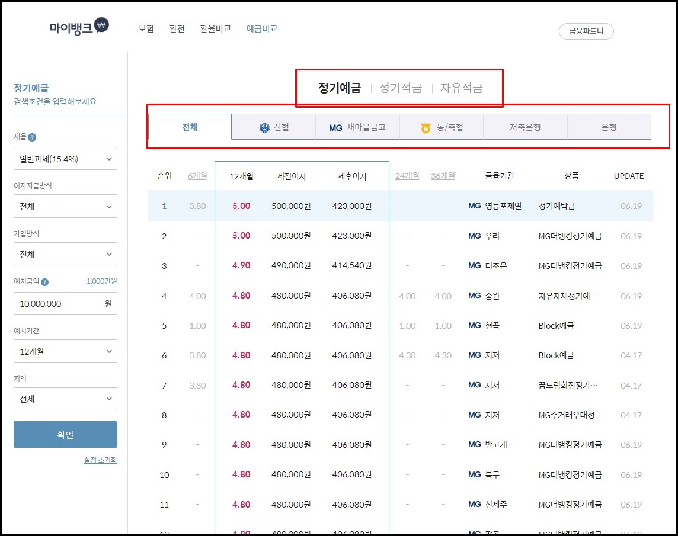678x536 pixels.
Task: Click the 신협 logo icon in tab
Action: [264, 127]
